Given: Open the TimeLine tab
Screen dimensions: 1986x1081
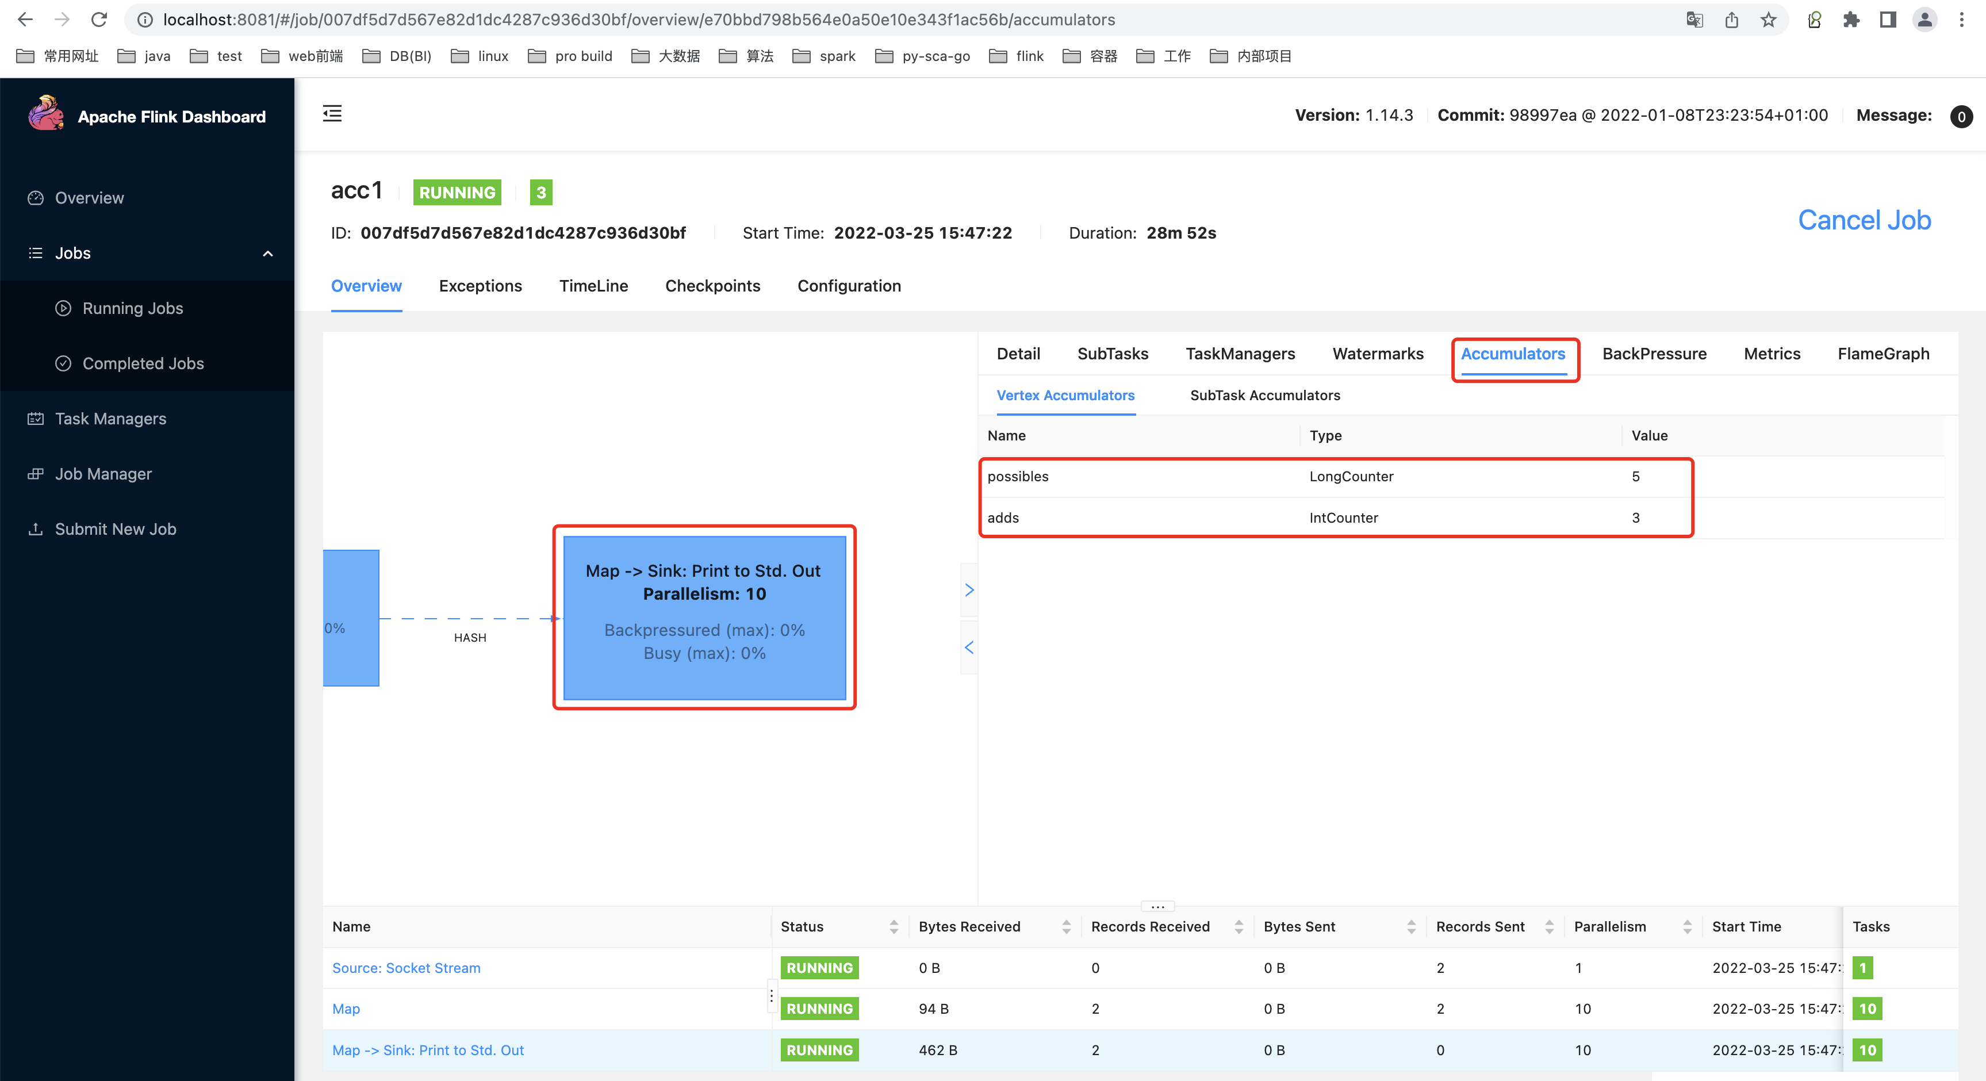Looking at the screenshot, I should 593,286.
